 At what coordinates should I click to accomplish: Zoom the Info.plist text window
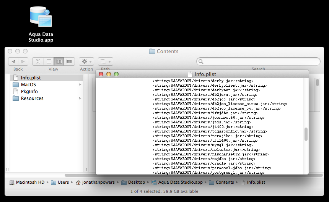(116, 74)
